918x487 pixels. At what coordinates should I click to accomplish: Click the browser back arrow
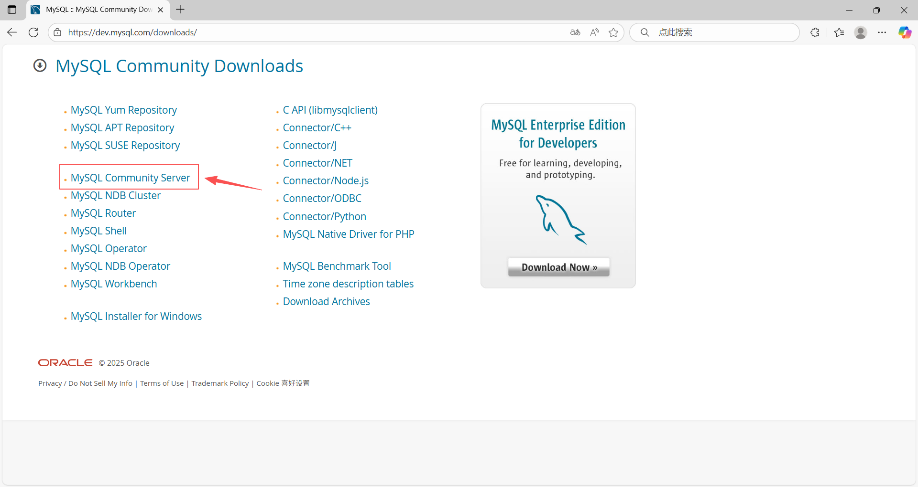(x=12, y=32)
